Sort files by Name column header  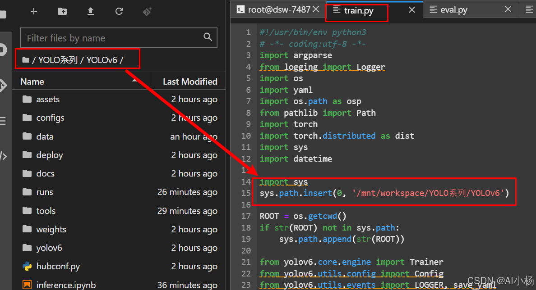click(32, 82)
